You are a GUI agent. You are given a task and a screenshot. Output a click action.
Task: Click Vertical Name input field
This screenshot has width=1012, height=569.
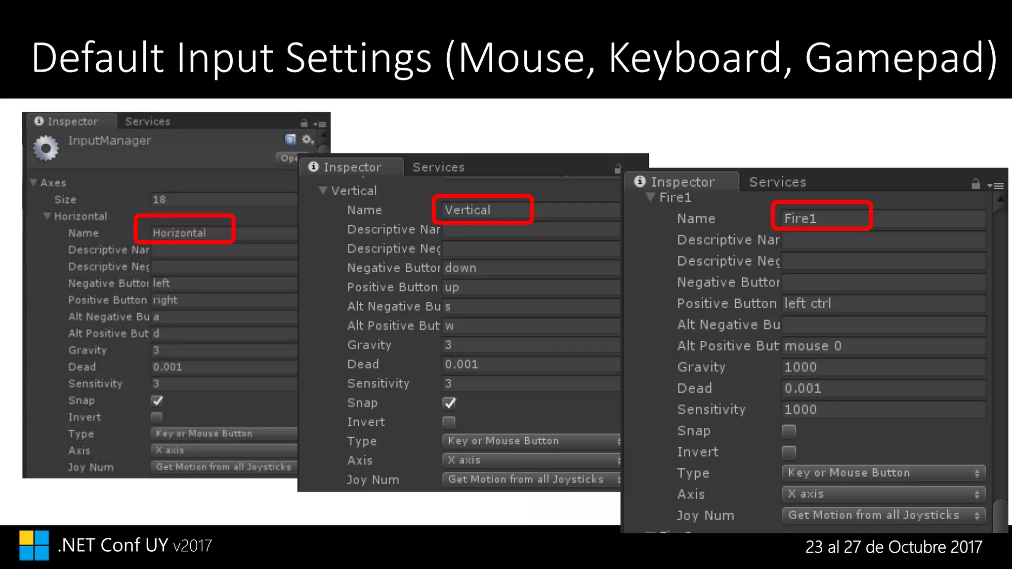[x=531, y=210]
